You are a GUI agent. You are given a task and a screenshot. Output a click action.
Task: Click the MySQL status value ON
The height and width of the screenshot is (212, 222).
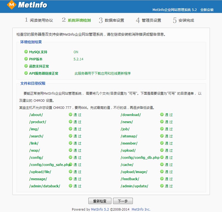[76, 52]
